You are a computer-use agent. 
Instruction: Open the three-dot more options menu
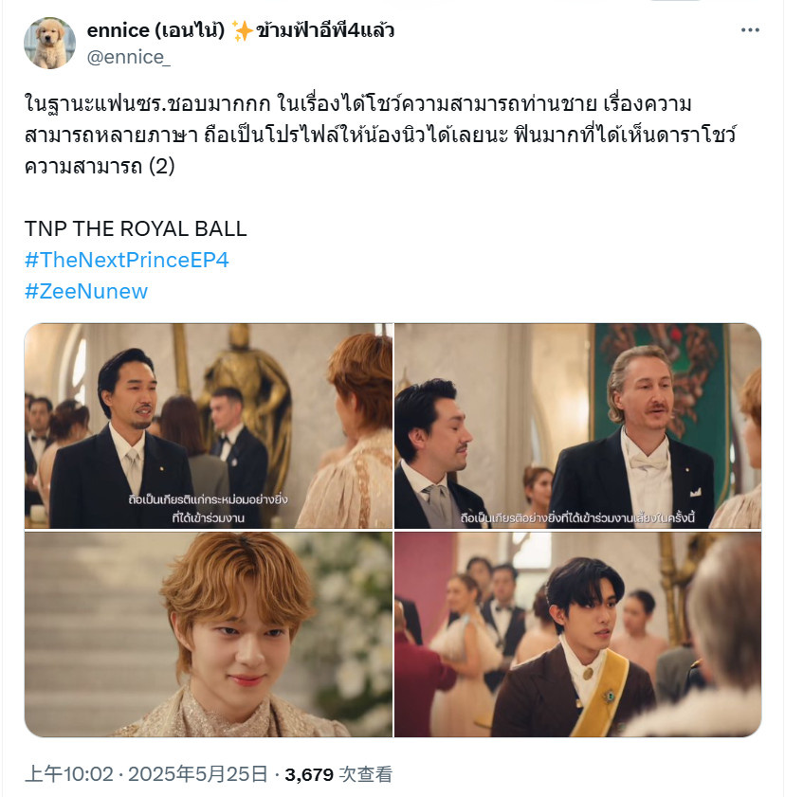tap(750, 30)
